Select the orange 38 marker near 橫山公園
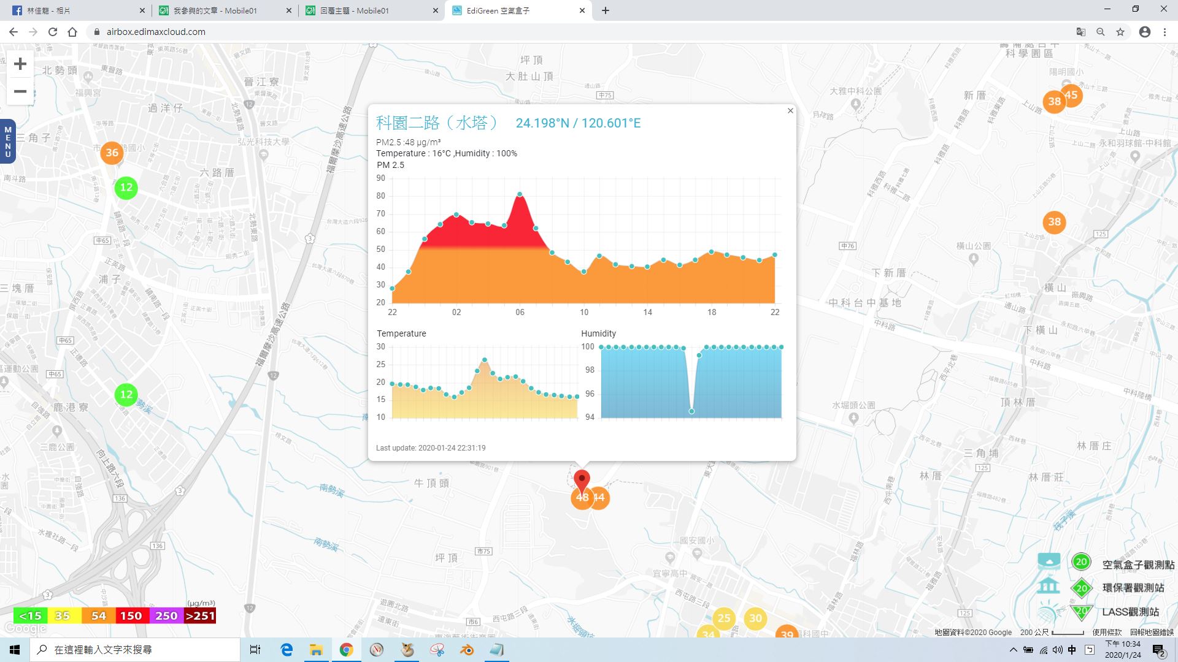 point(1054,222)
